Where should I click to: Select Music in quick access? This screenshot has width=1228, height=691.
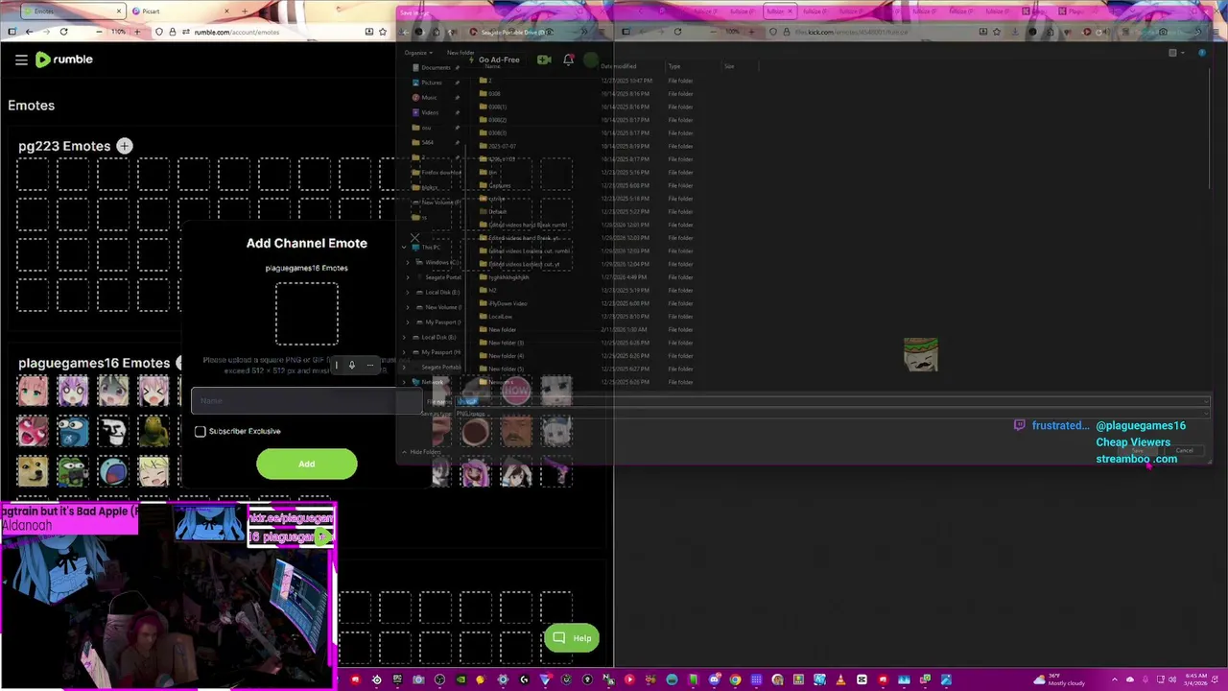click(x=429, y=98)
